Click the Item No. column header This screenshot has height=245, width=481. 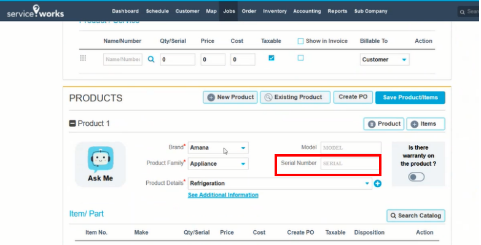pyautogui.click(x=96, y=233)
